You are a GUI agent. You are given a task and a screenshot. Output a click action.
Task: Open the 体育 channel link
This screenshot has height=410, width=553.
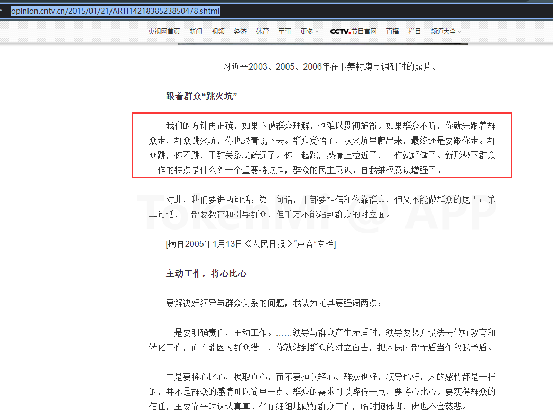pyautogui.click(x=262, y=32)
